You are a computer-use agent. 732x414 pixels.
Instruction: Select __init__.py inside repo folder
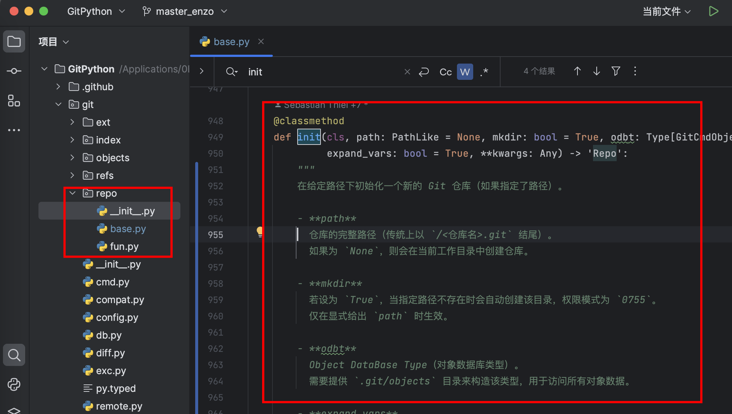click(126, 211)
